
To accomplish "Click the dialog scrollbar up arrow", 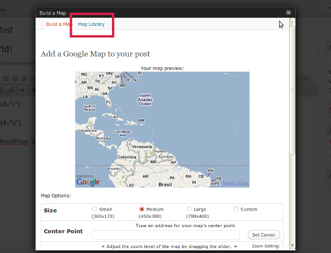I will click(x=292, y=21).
